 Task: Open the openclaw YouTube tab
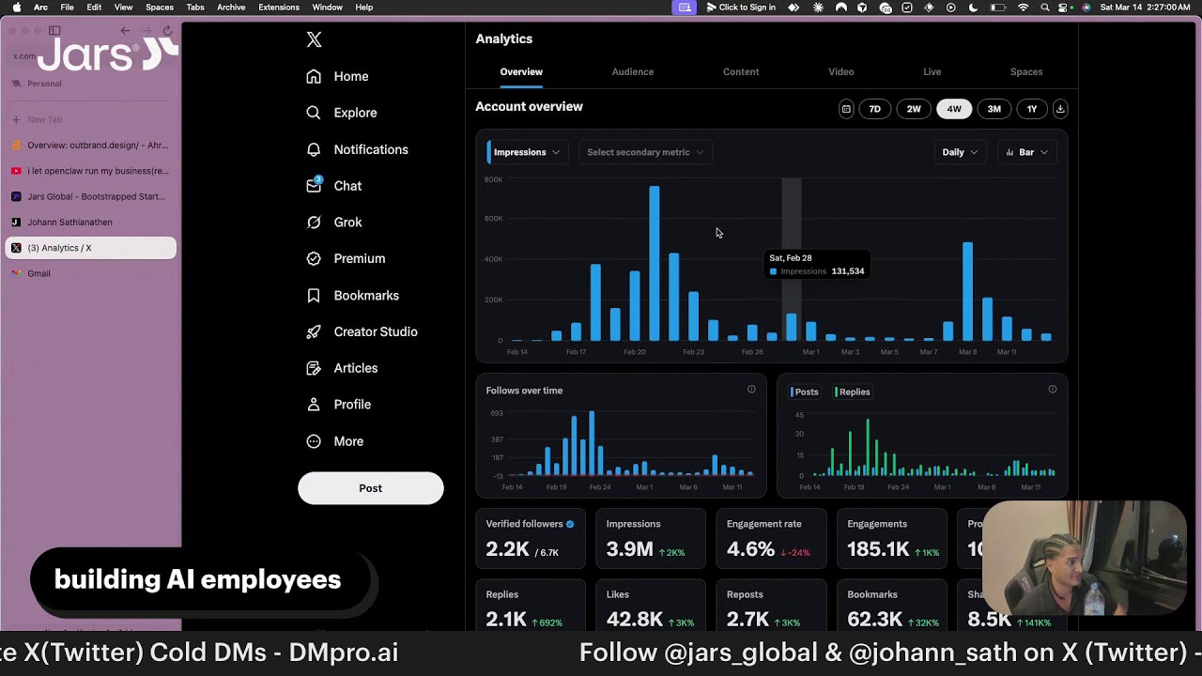[90, 171]
